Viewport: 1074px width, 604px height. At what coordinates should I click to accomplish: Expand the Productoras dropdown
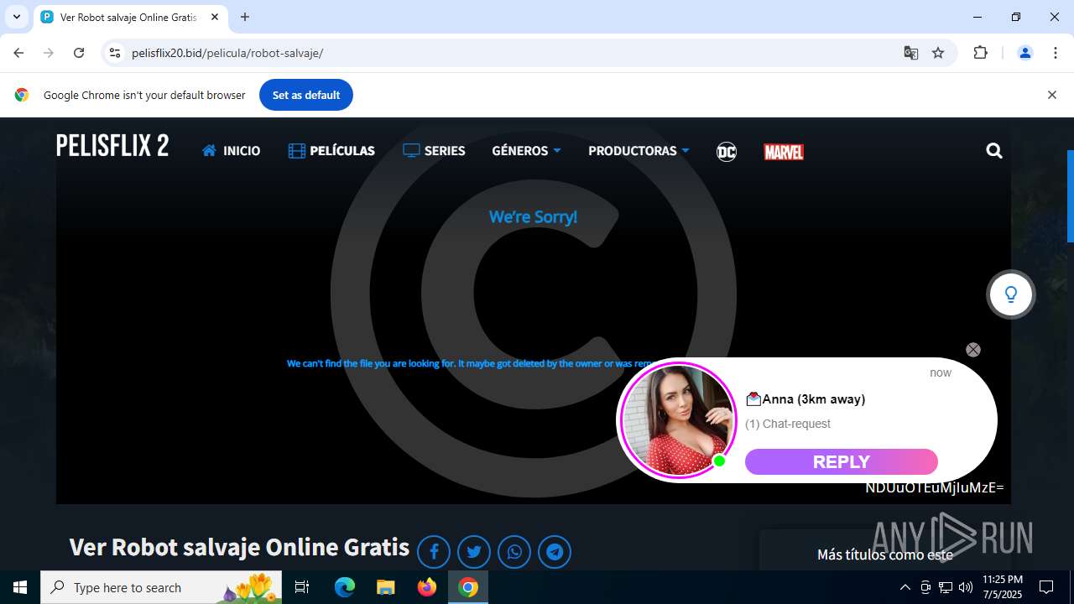coord(639,151)
